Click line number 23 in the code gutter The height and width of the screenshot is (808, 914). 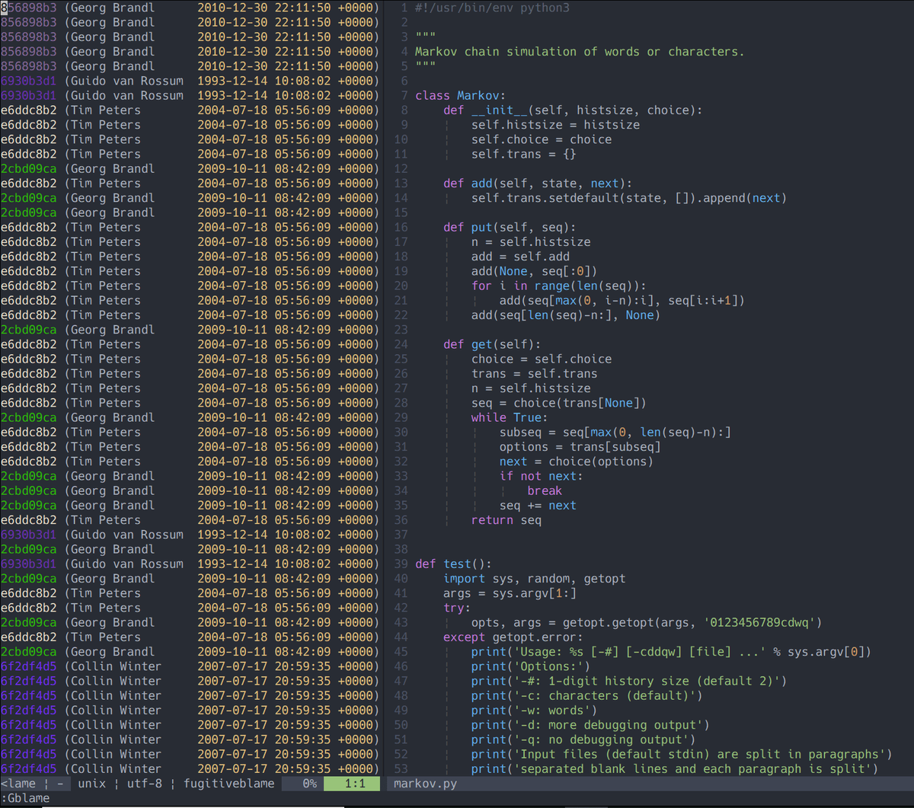coord(401,330)
